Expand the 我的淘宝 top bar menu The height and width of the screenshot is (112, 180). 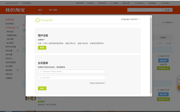[x=91, y=3]
